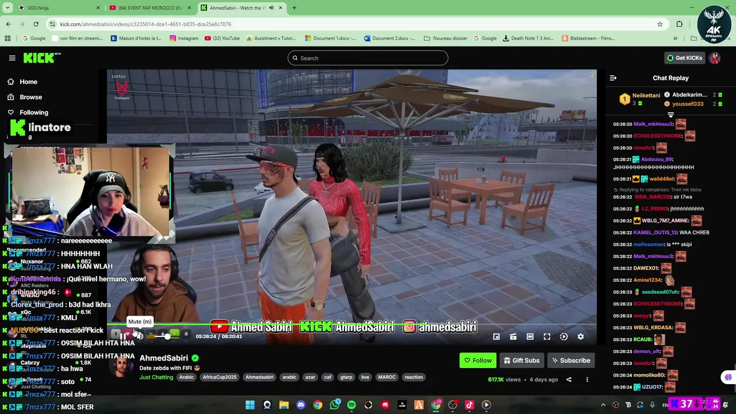Select the AfricaCup2025 tag

[x=219, y=377]
